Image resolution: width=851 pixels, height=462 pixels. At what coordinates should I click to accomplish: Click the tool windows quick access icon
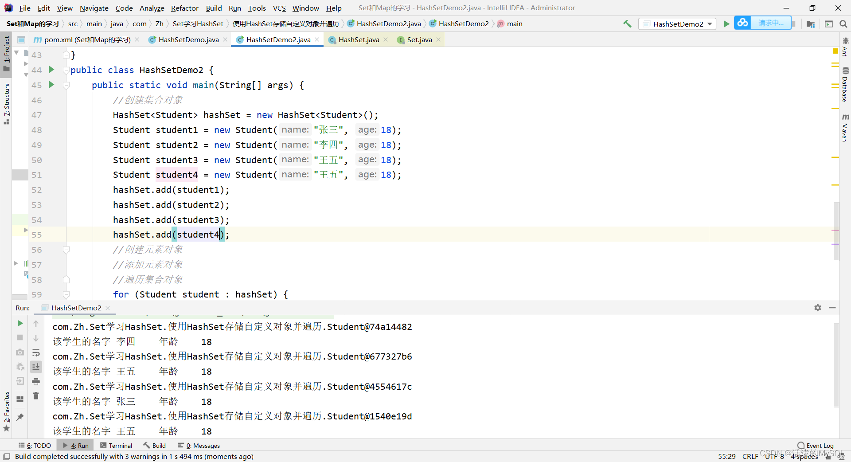[7, 457]
